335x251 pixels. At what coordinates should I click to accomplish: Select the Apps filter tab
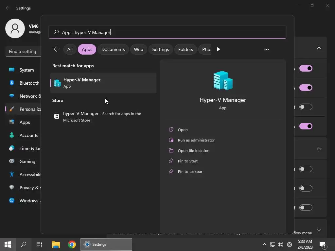87,49
